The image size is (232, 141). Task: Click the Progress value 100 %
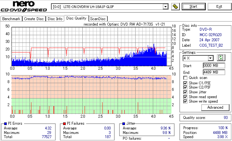tap(223, 128)
